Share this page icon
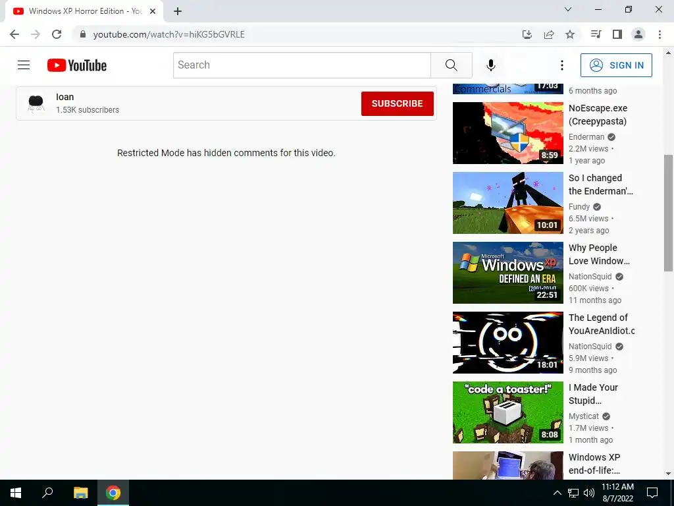 [x=549, y=34]
